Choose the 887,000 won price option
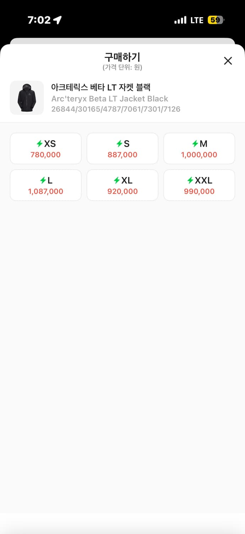245x534 pixels. (123, 155)
